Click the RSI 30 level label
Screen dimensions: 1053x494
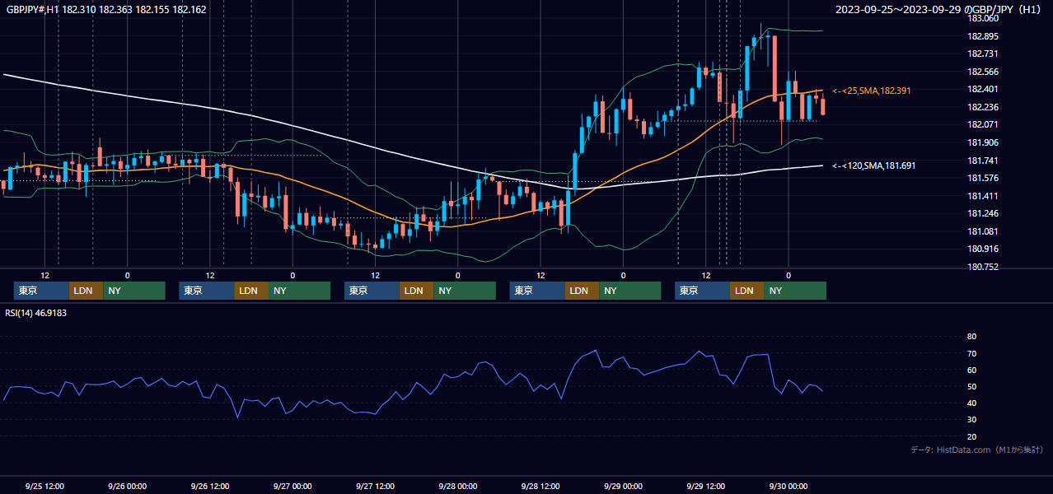tap(971, 420)
